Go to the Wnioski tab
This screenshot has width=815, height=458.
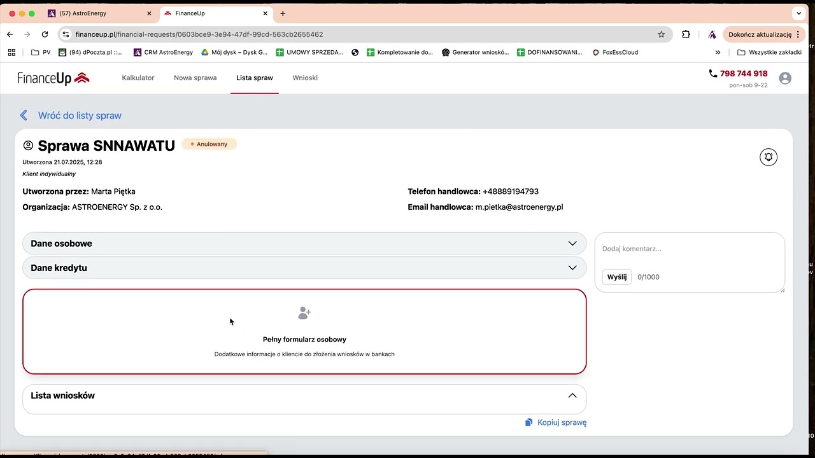coord(305,78)
